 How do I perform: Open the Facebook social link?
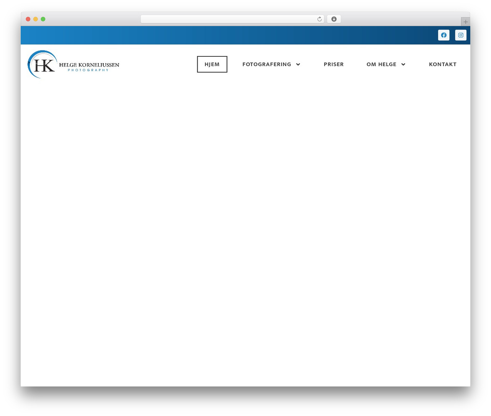[x=443, y=35]
